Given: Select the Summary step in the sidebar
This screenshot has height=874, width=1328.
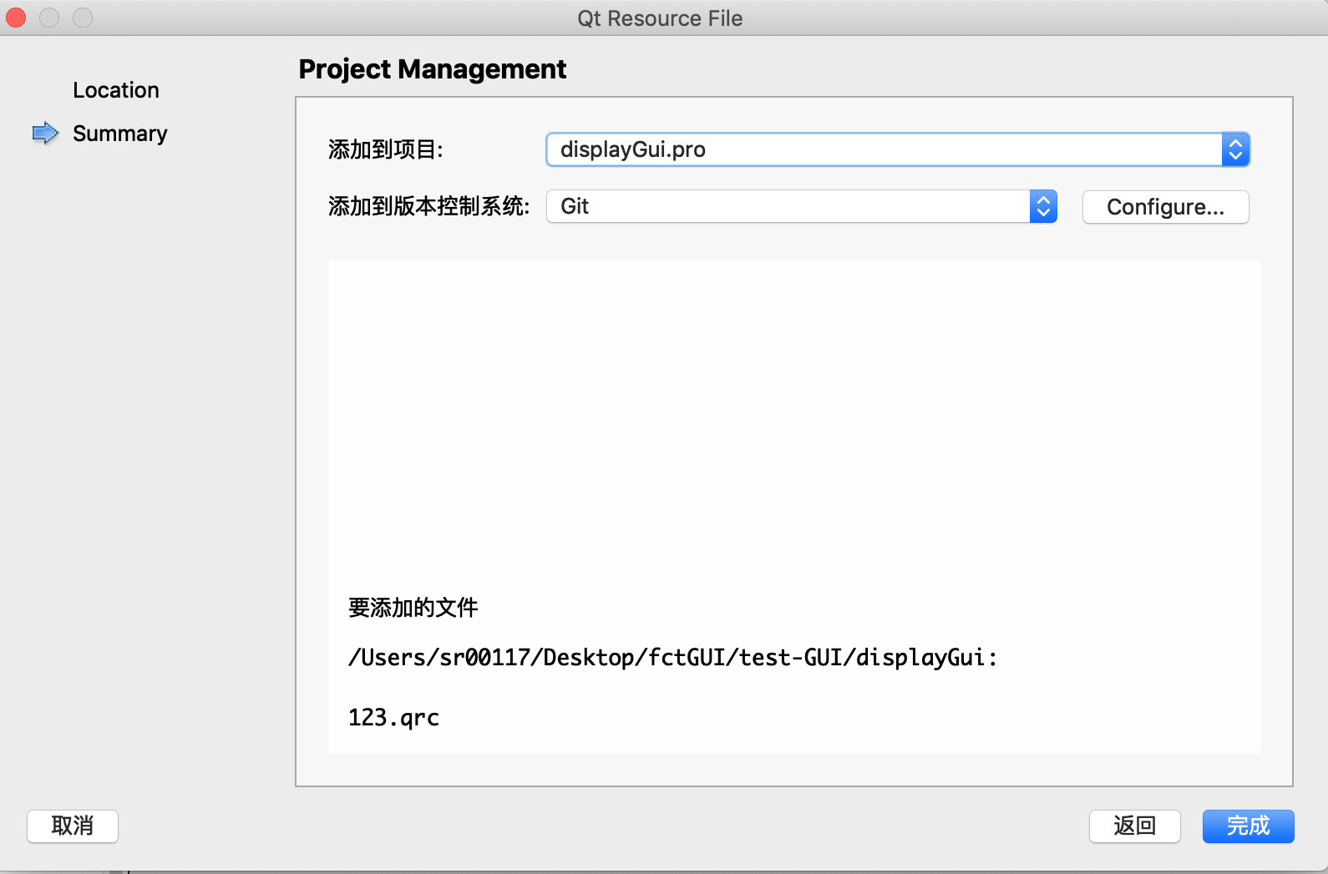Looking at the screenshot, I should point(119,133).
